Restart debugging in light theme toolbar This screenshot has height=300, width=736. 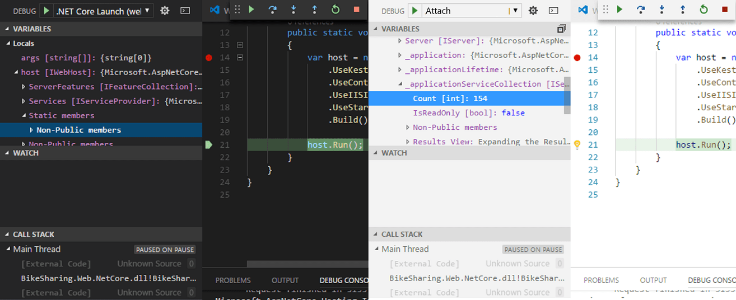(704, 9)
